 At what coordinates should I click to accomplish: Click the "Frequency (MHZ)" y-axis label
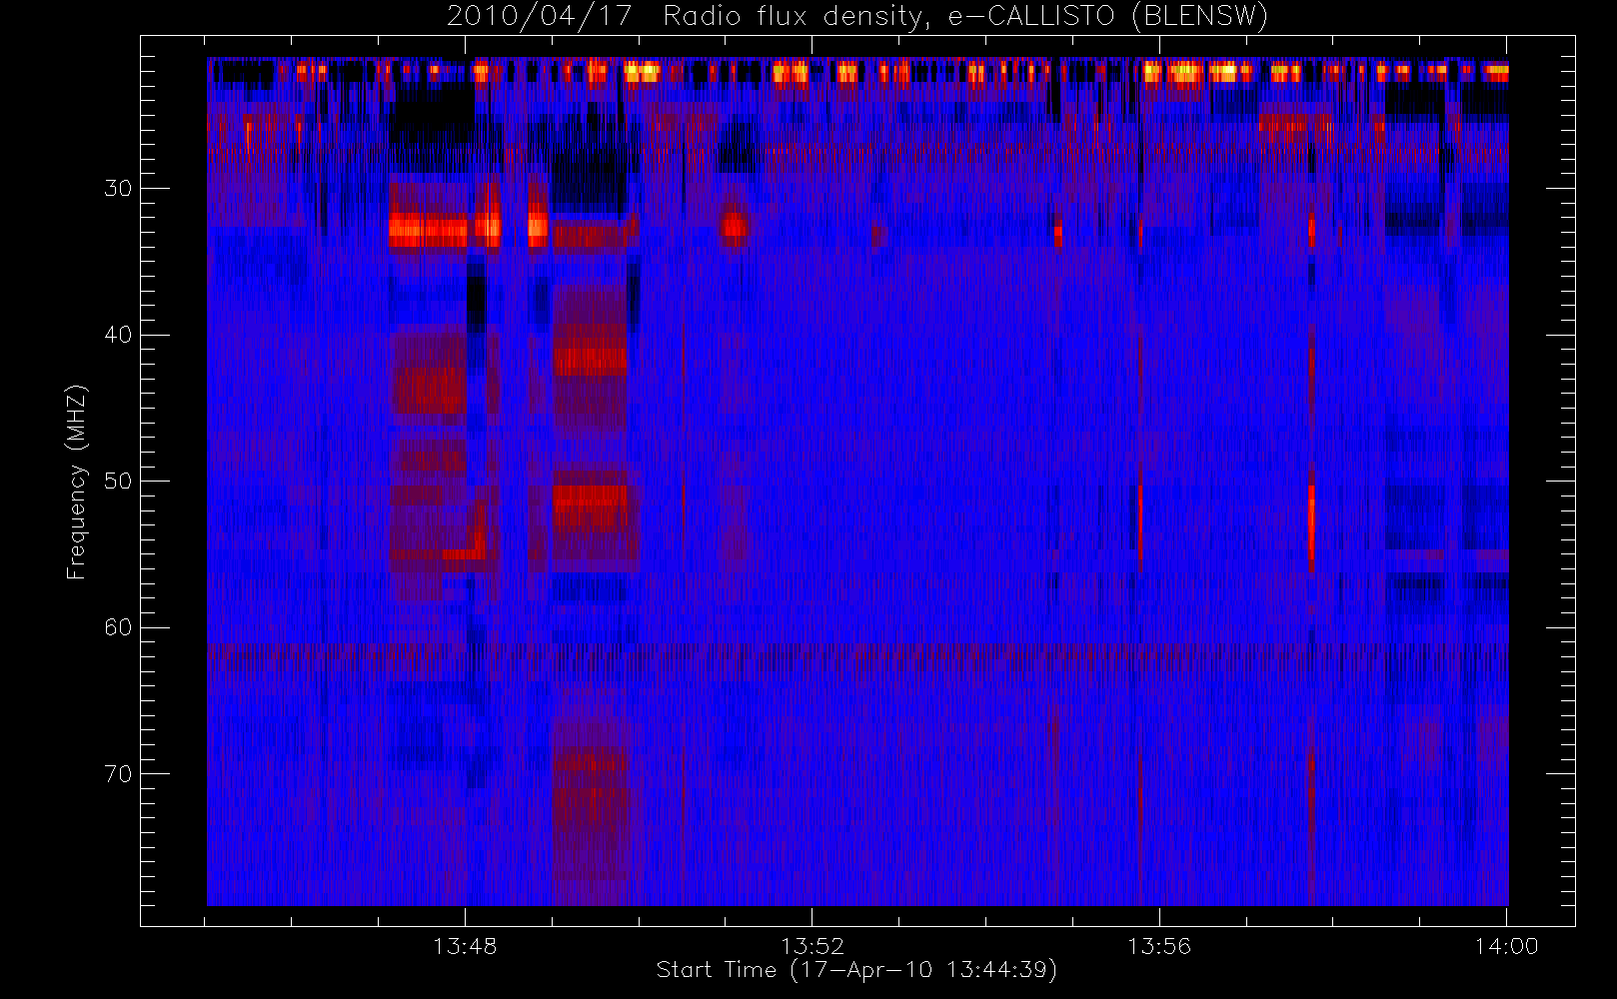[x=77, y=482]
